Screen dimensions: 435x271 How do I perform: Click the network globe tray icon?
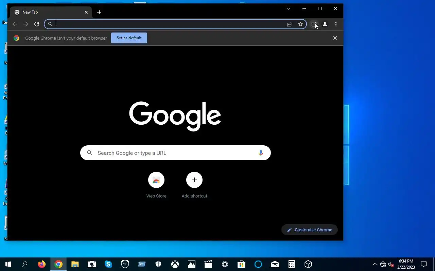383,264
